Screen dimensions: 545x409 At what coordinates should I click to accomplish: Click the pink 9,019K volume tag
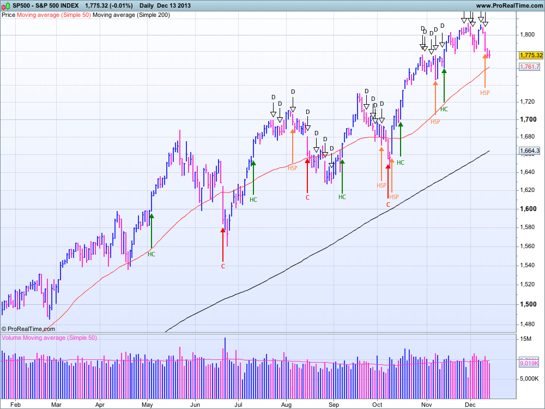pyautogui.click(x=529, y=363)
